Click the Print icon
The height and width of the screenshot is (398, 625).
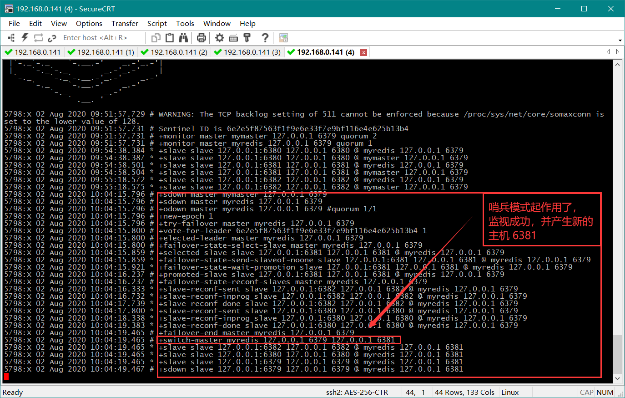[x=202, y=38]
